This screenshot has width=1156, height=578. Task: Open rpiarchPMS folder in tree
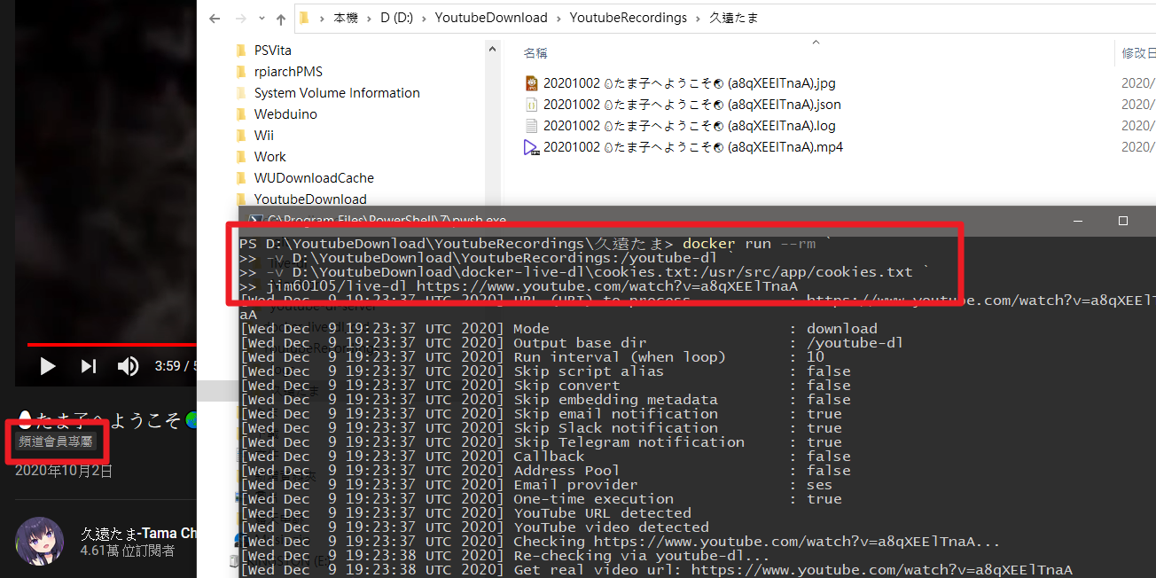pyautogui.click(x=288, y=72)
